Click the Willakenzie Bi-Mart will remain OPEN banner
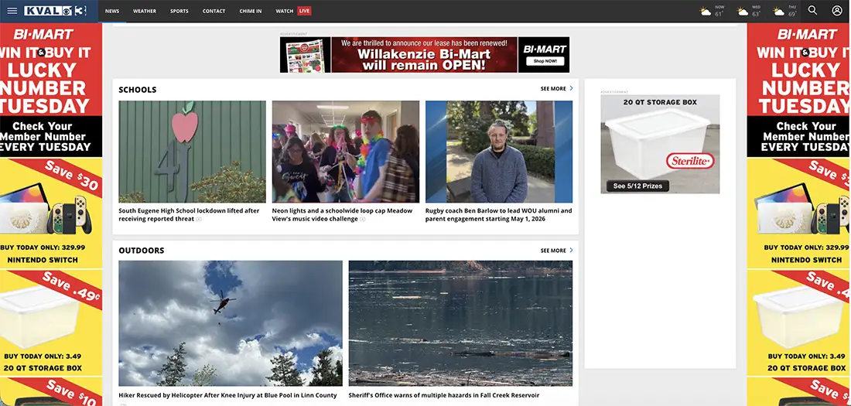 tap(425, 55)
